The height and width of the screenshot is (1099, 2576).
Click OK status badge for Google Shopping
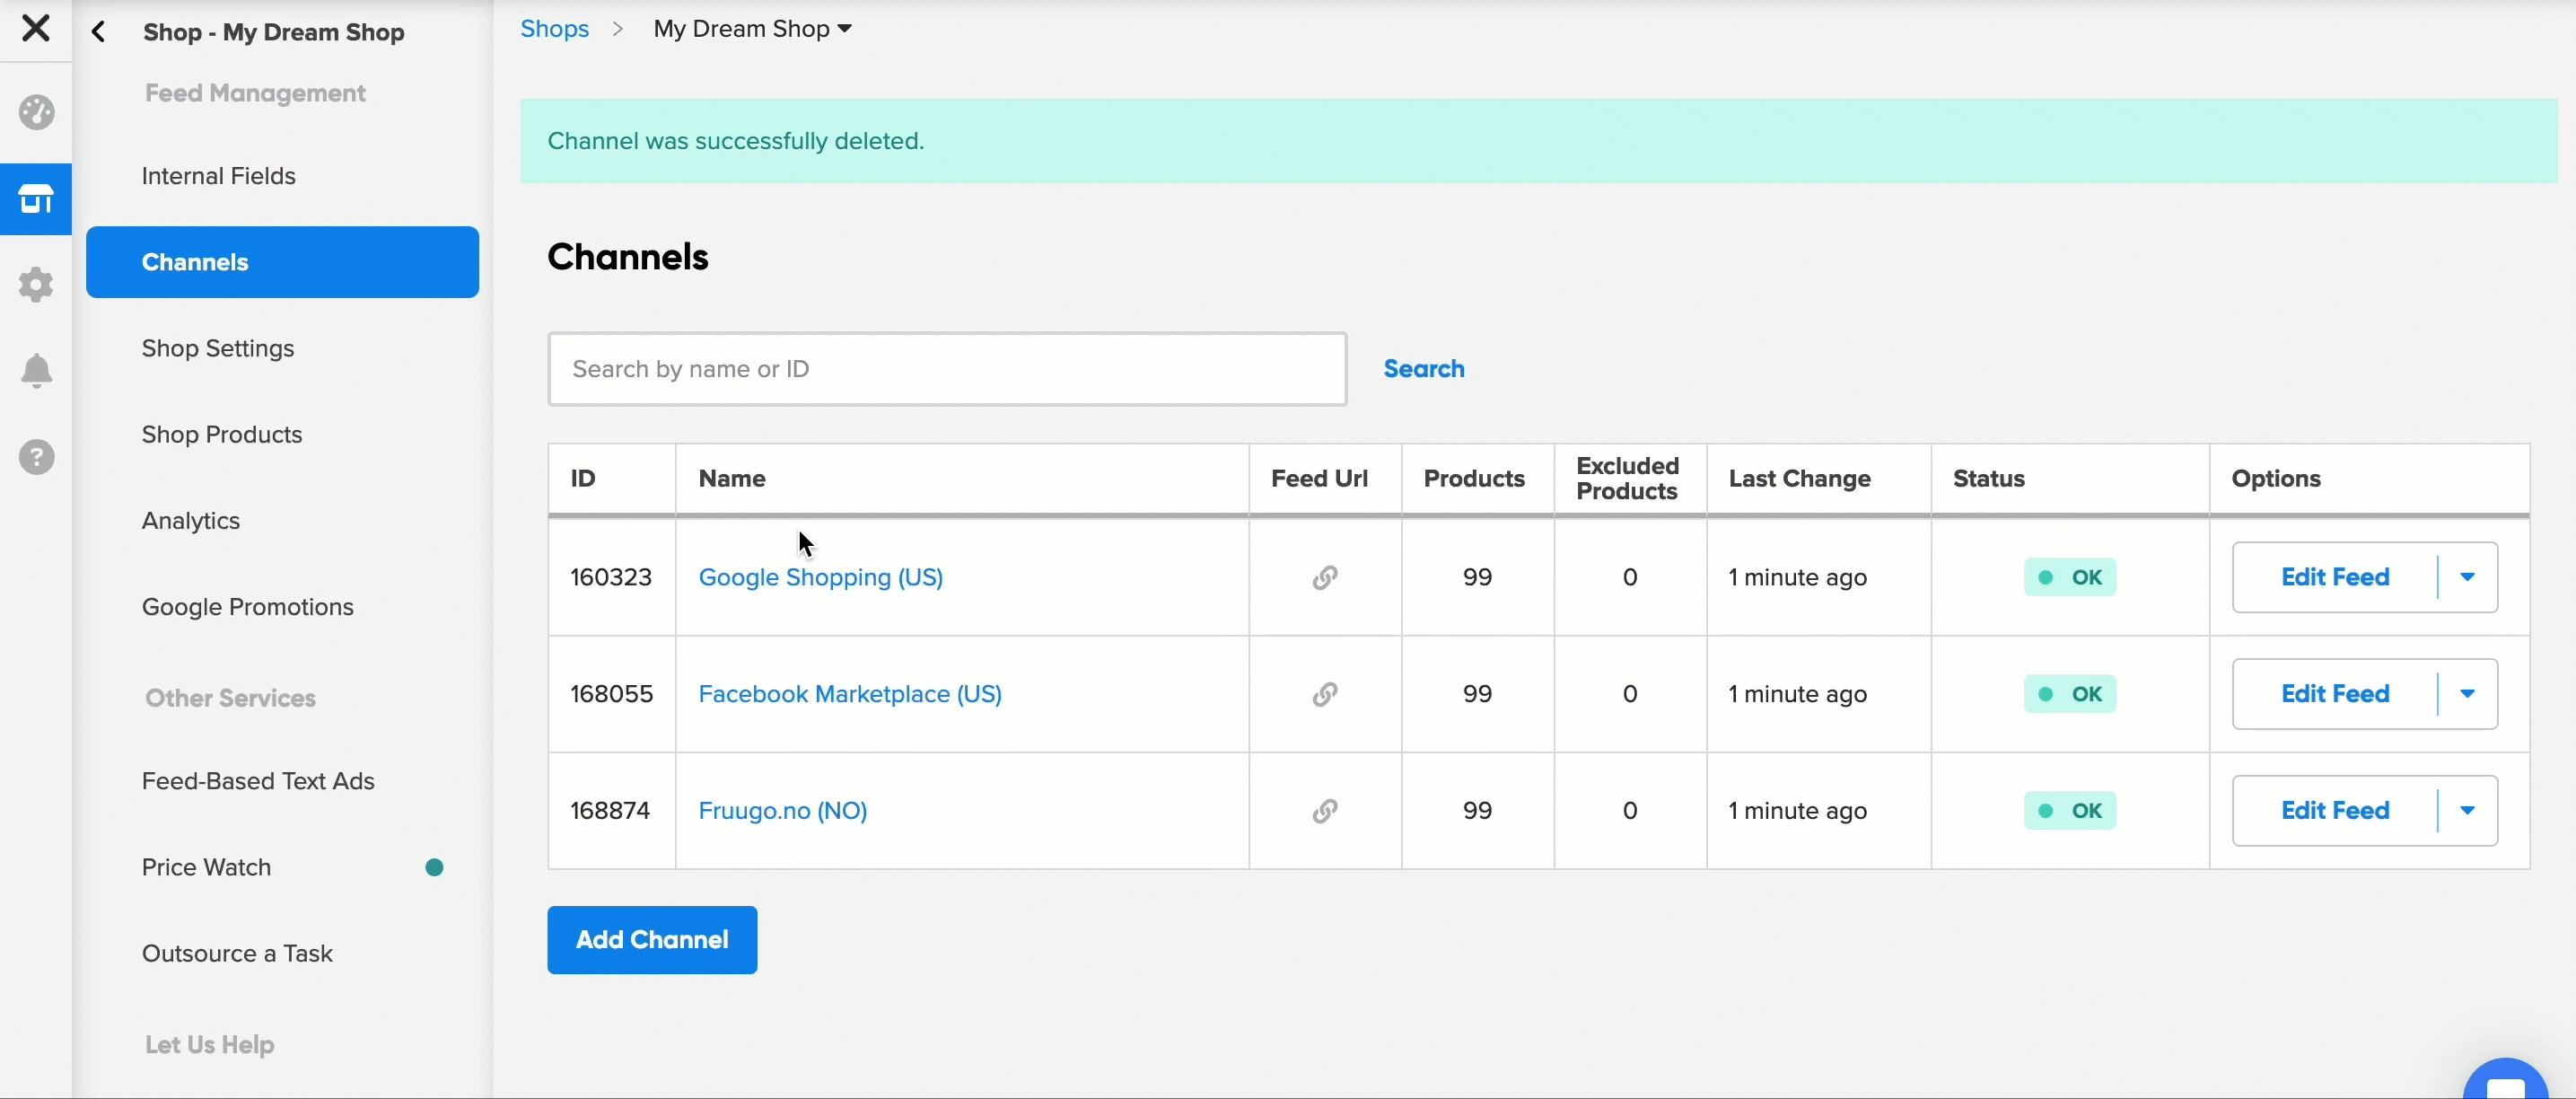pyautogui.click(x=2070, y=577)
